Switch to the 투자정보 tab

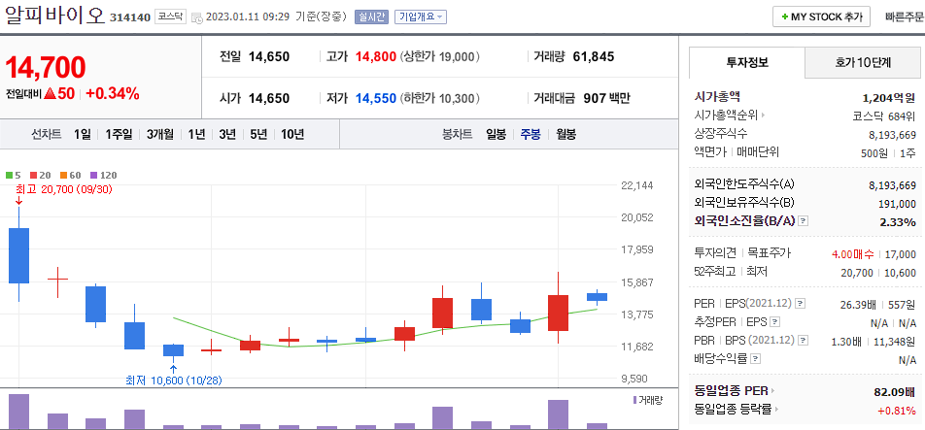coord(747,62)
